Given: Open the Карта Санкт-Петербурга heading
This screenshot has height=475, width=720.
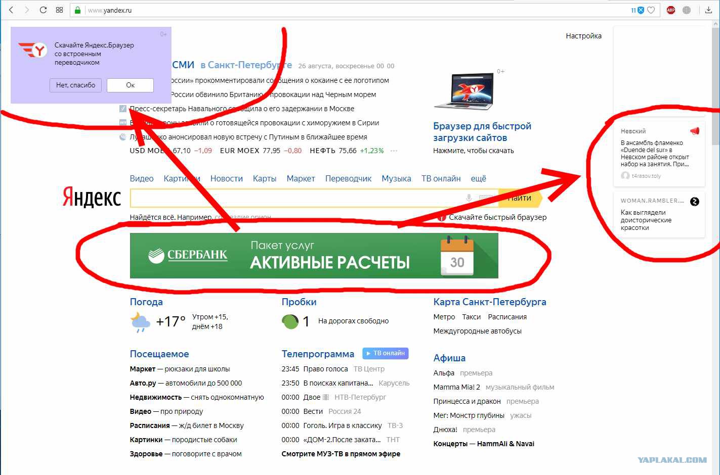Looking at the screenshot, I should [490, 302].
